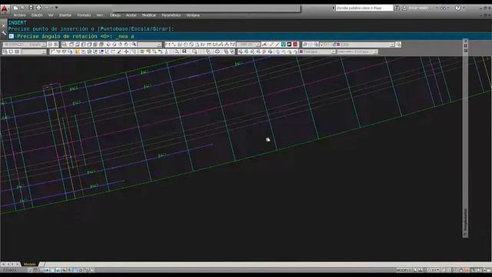Click the cyan square icon in dimension toolbar

284,45
